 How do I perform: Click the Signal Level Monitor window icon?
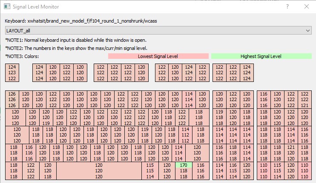(6, 7)
